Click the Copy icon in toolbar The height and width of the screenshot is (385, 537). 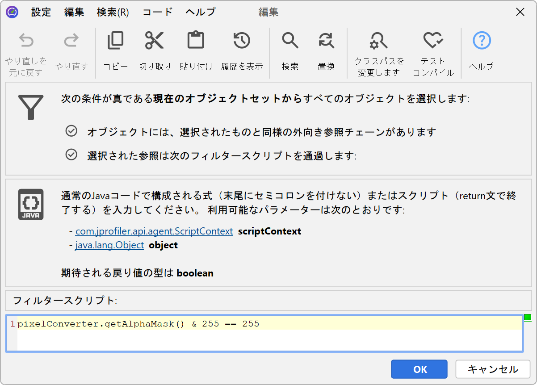tap(115, 41)
